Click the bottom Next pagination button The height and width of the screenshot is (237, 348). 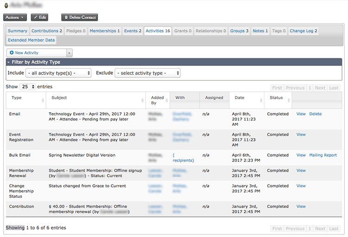[x=320, y=229]
